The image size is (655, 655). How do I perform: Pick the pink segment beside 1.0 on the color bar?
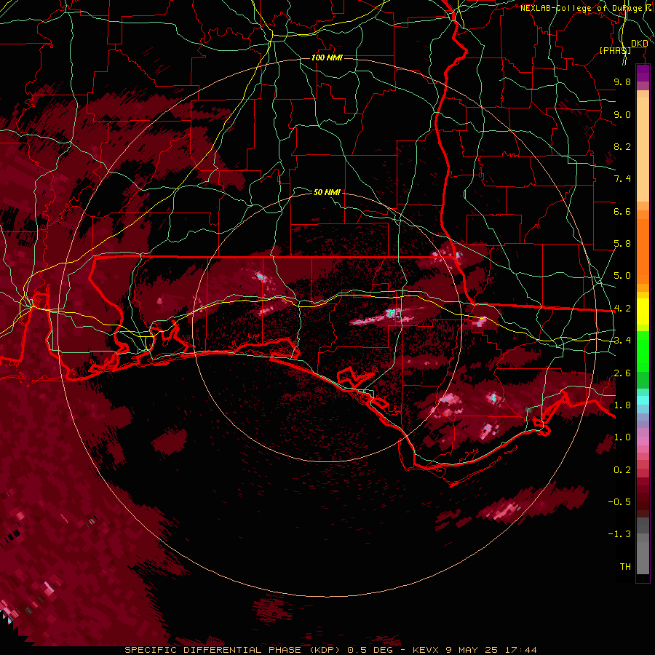pos(643,440)
